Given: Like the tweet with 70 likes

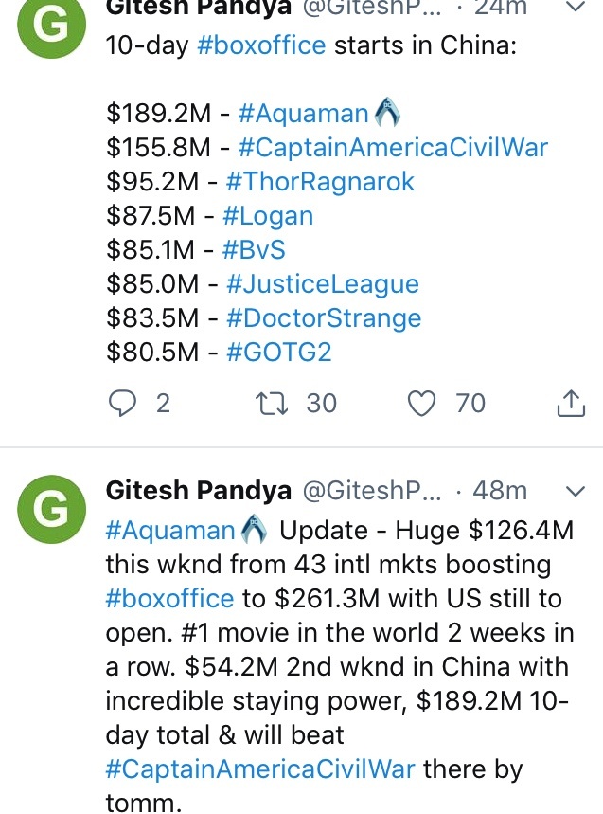Looking at the screenshot, I should 421,404.
